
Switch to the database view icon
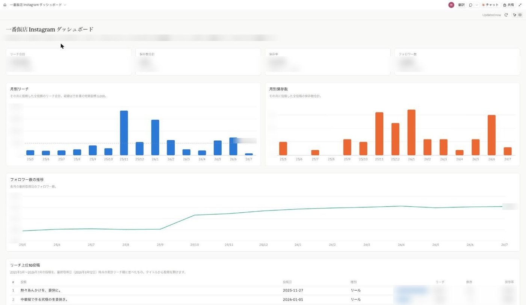[x=520, y=15]
